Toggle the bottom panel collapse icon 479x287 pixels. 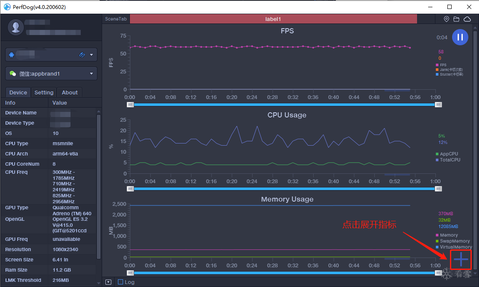coord(109,282)
